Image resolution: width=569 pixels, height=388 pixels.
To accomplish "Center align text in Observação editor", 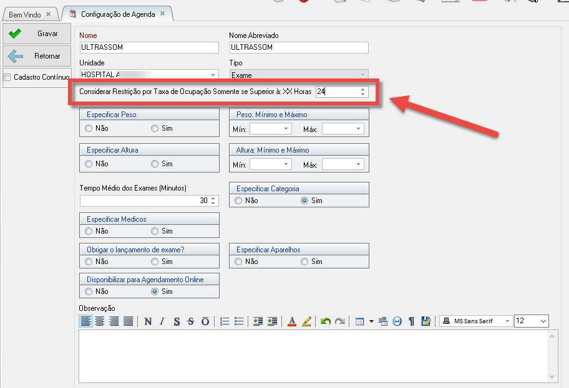I will (99, 321).
